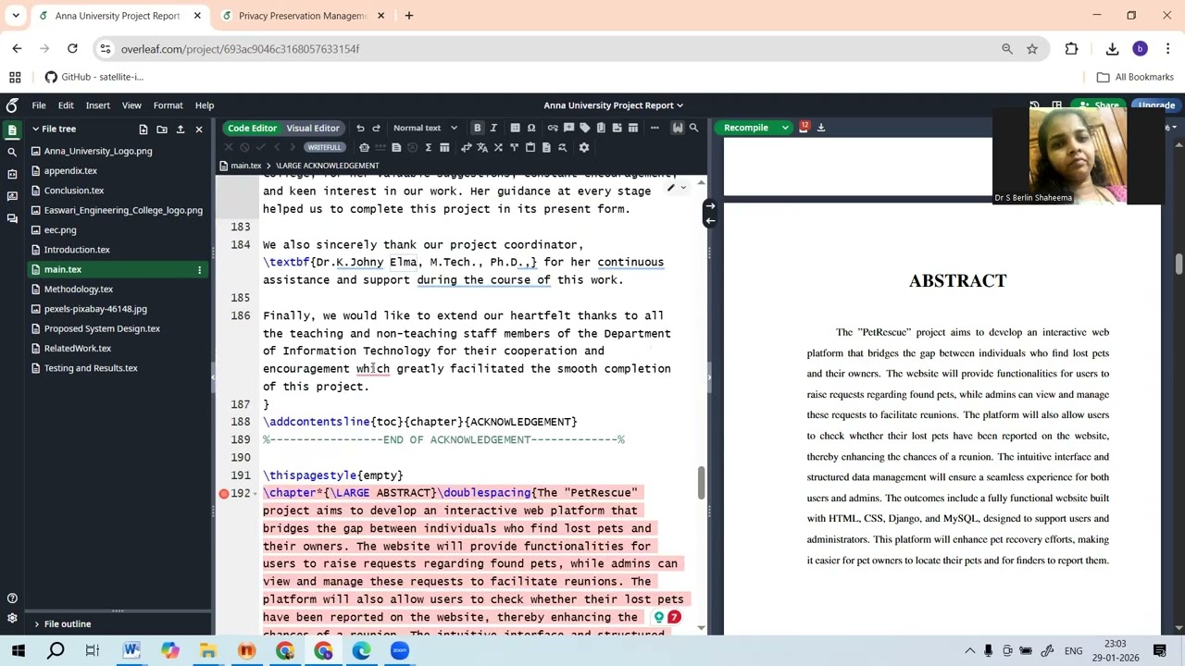Click the editor vertical scrollbar thumb
The width and height of the screenshot is (1185, 666).
(x=701, y=482)
